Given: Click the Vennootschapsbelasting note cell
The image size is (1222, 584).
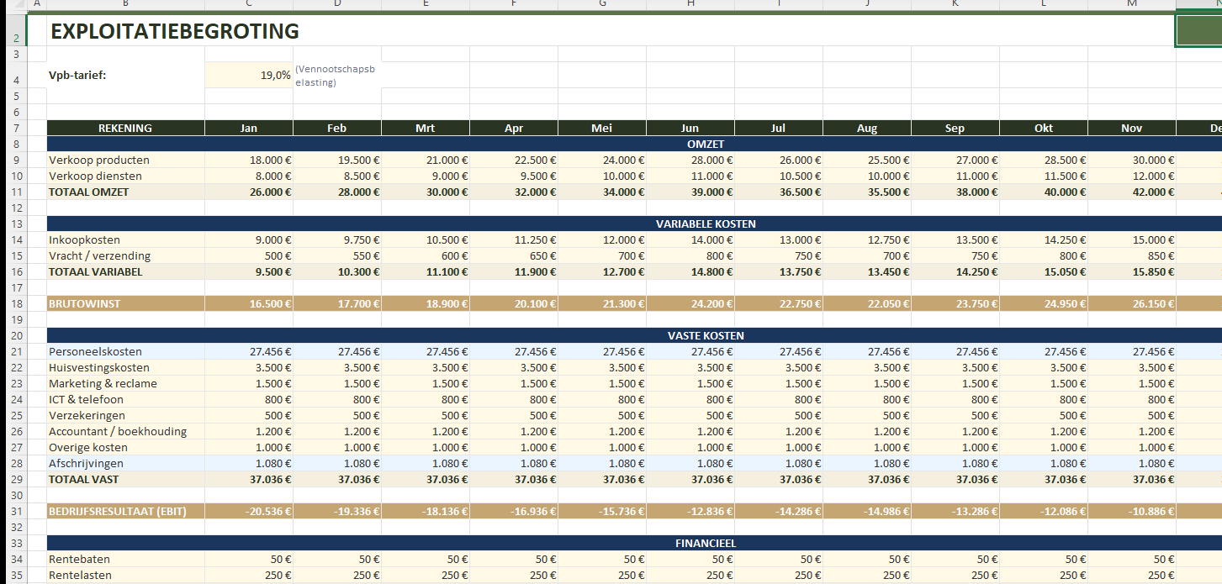Looking at the screenshot, I should point(336,76).
